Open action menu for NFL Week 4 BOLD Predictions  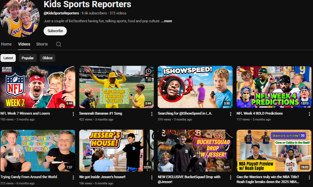(309, 114)
